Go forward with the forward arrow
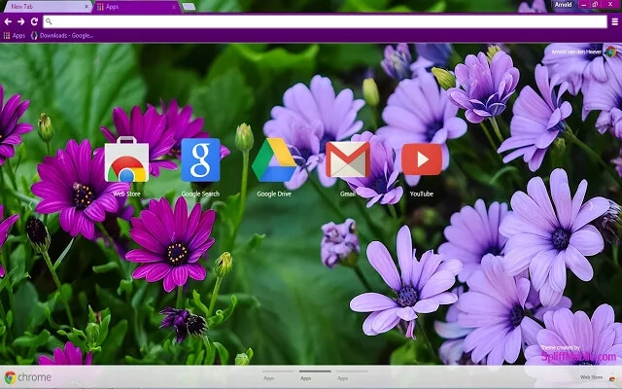This screenshot has width=622, height=389. point(21,21)
